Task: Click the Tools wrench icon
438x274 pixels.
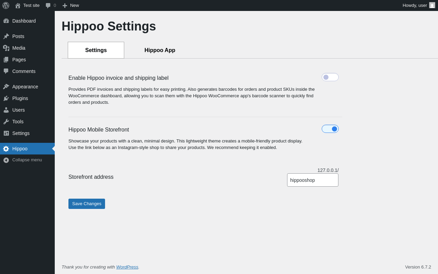Action: click(x=6, y=122)
